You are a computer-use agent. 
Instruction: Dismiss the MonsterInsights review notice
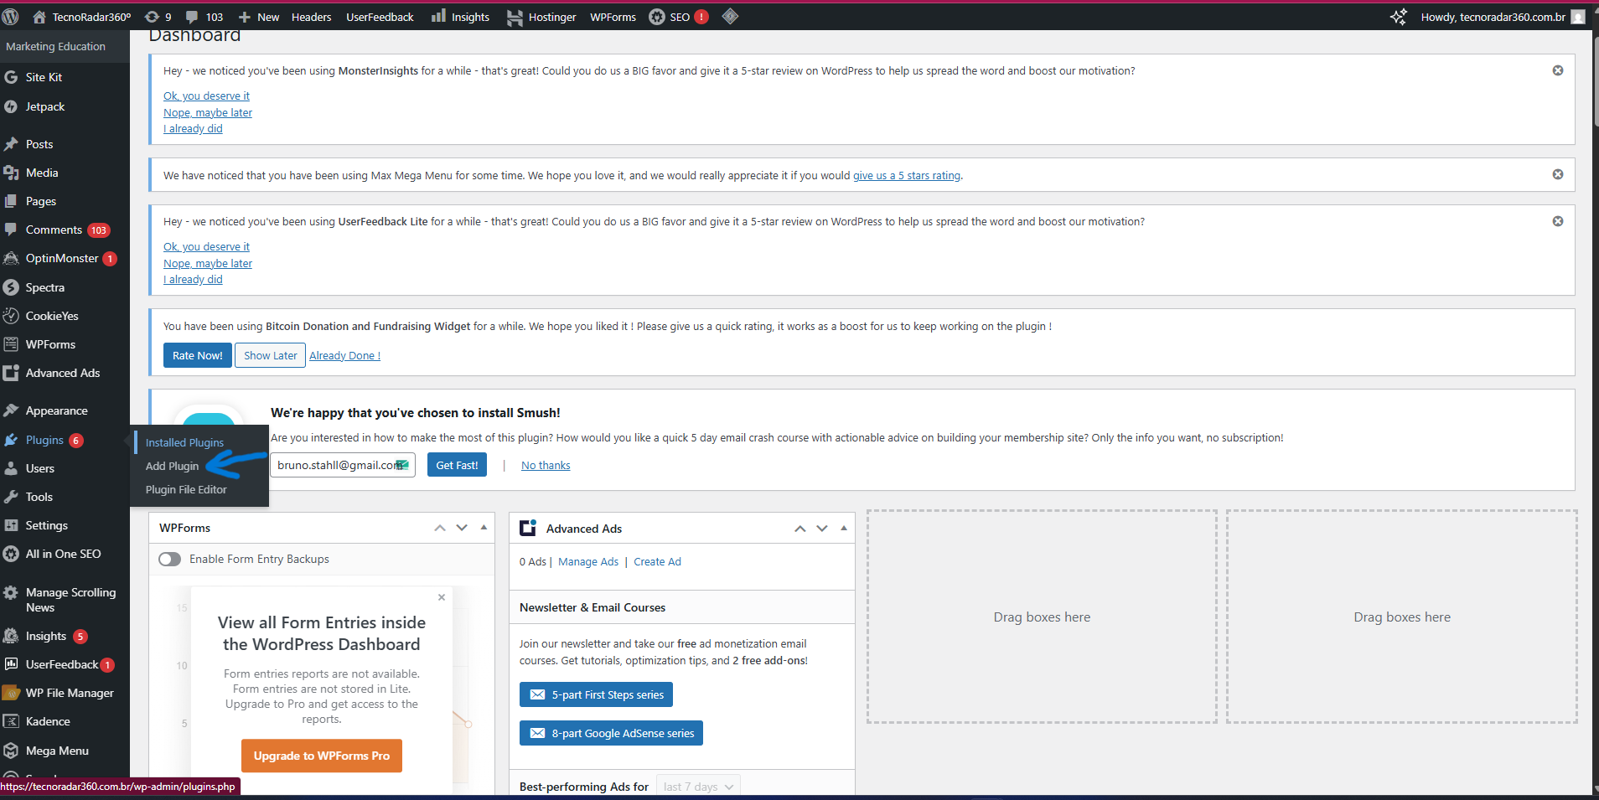point(1557,70)
